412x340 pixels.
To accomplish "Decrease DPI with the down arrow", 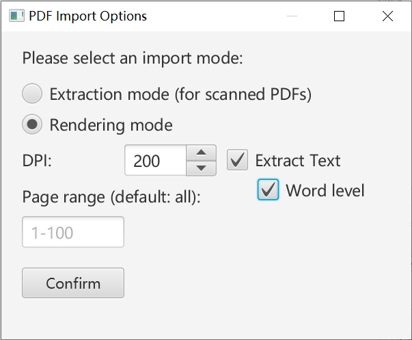I will (x=202, y=168).
